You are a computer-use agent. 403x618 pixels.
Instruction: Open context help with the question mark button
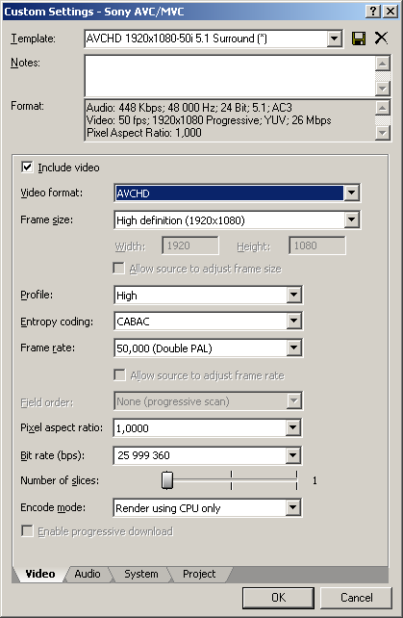pyautogui.click(x=372, y=11)
